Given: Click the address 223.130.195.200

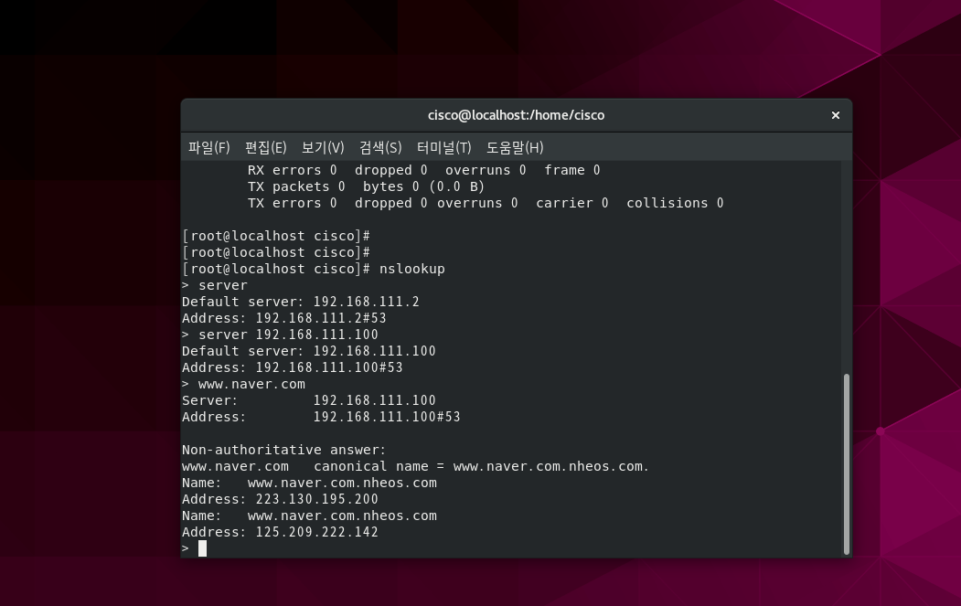Looking at the screenshot, I should pyautogui.click(x=317, y=499).
